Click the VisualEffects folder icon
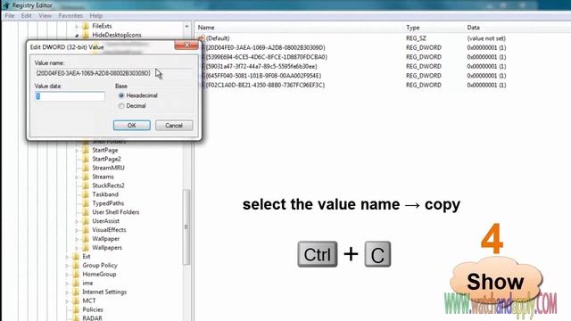The height and width of the screenshot is (321, 571). (x=86, y=230)
